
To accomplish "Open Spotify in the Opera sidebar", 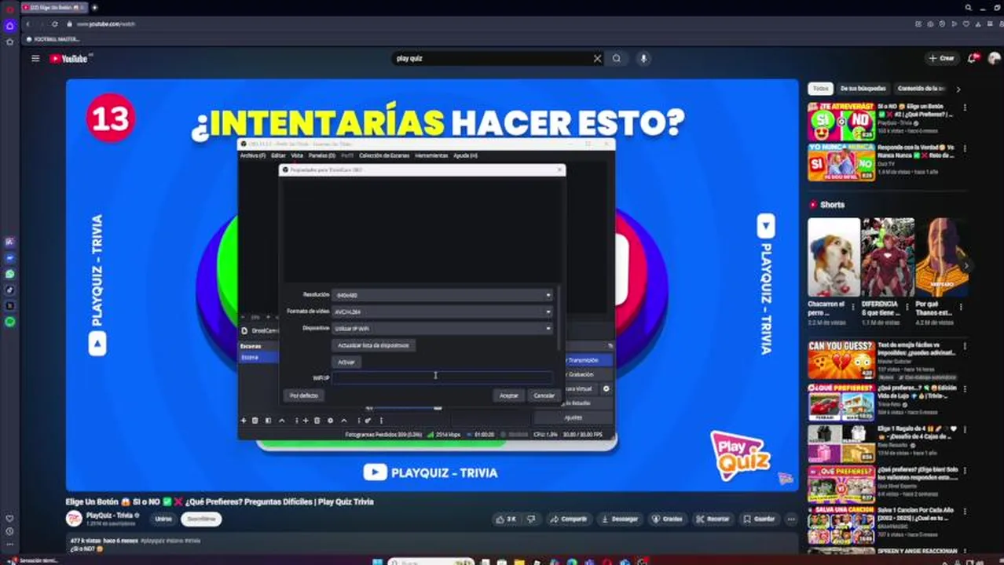I will tap(9, 322).
